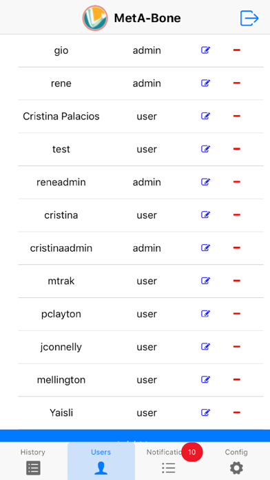Select the Users tab
Screen dimensions: 270x480
pos(101,461)
